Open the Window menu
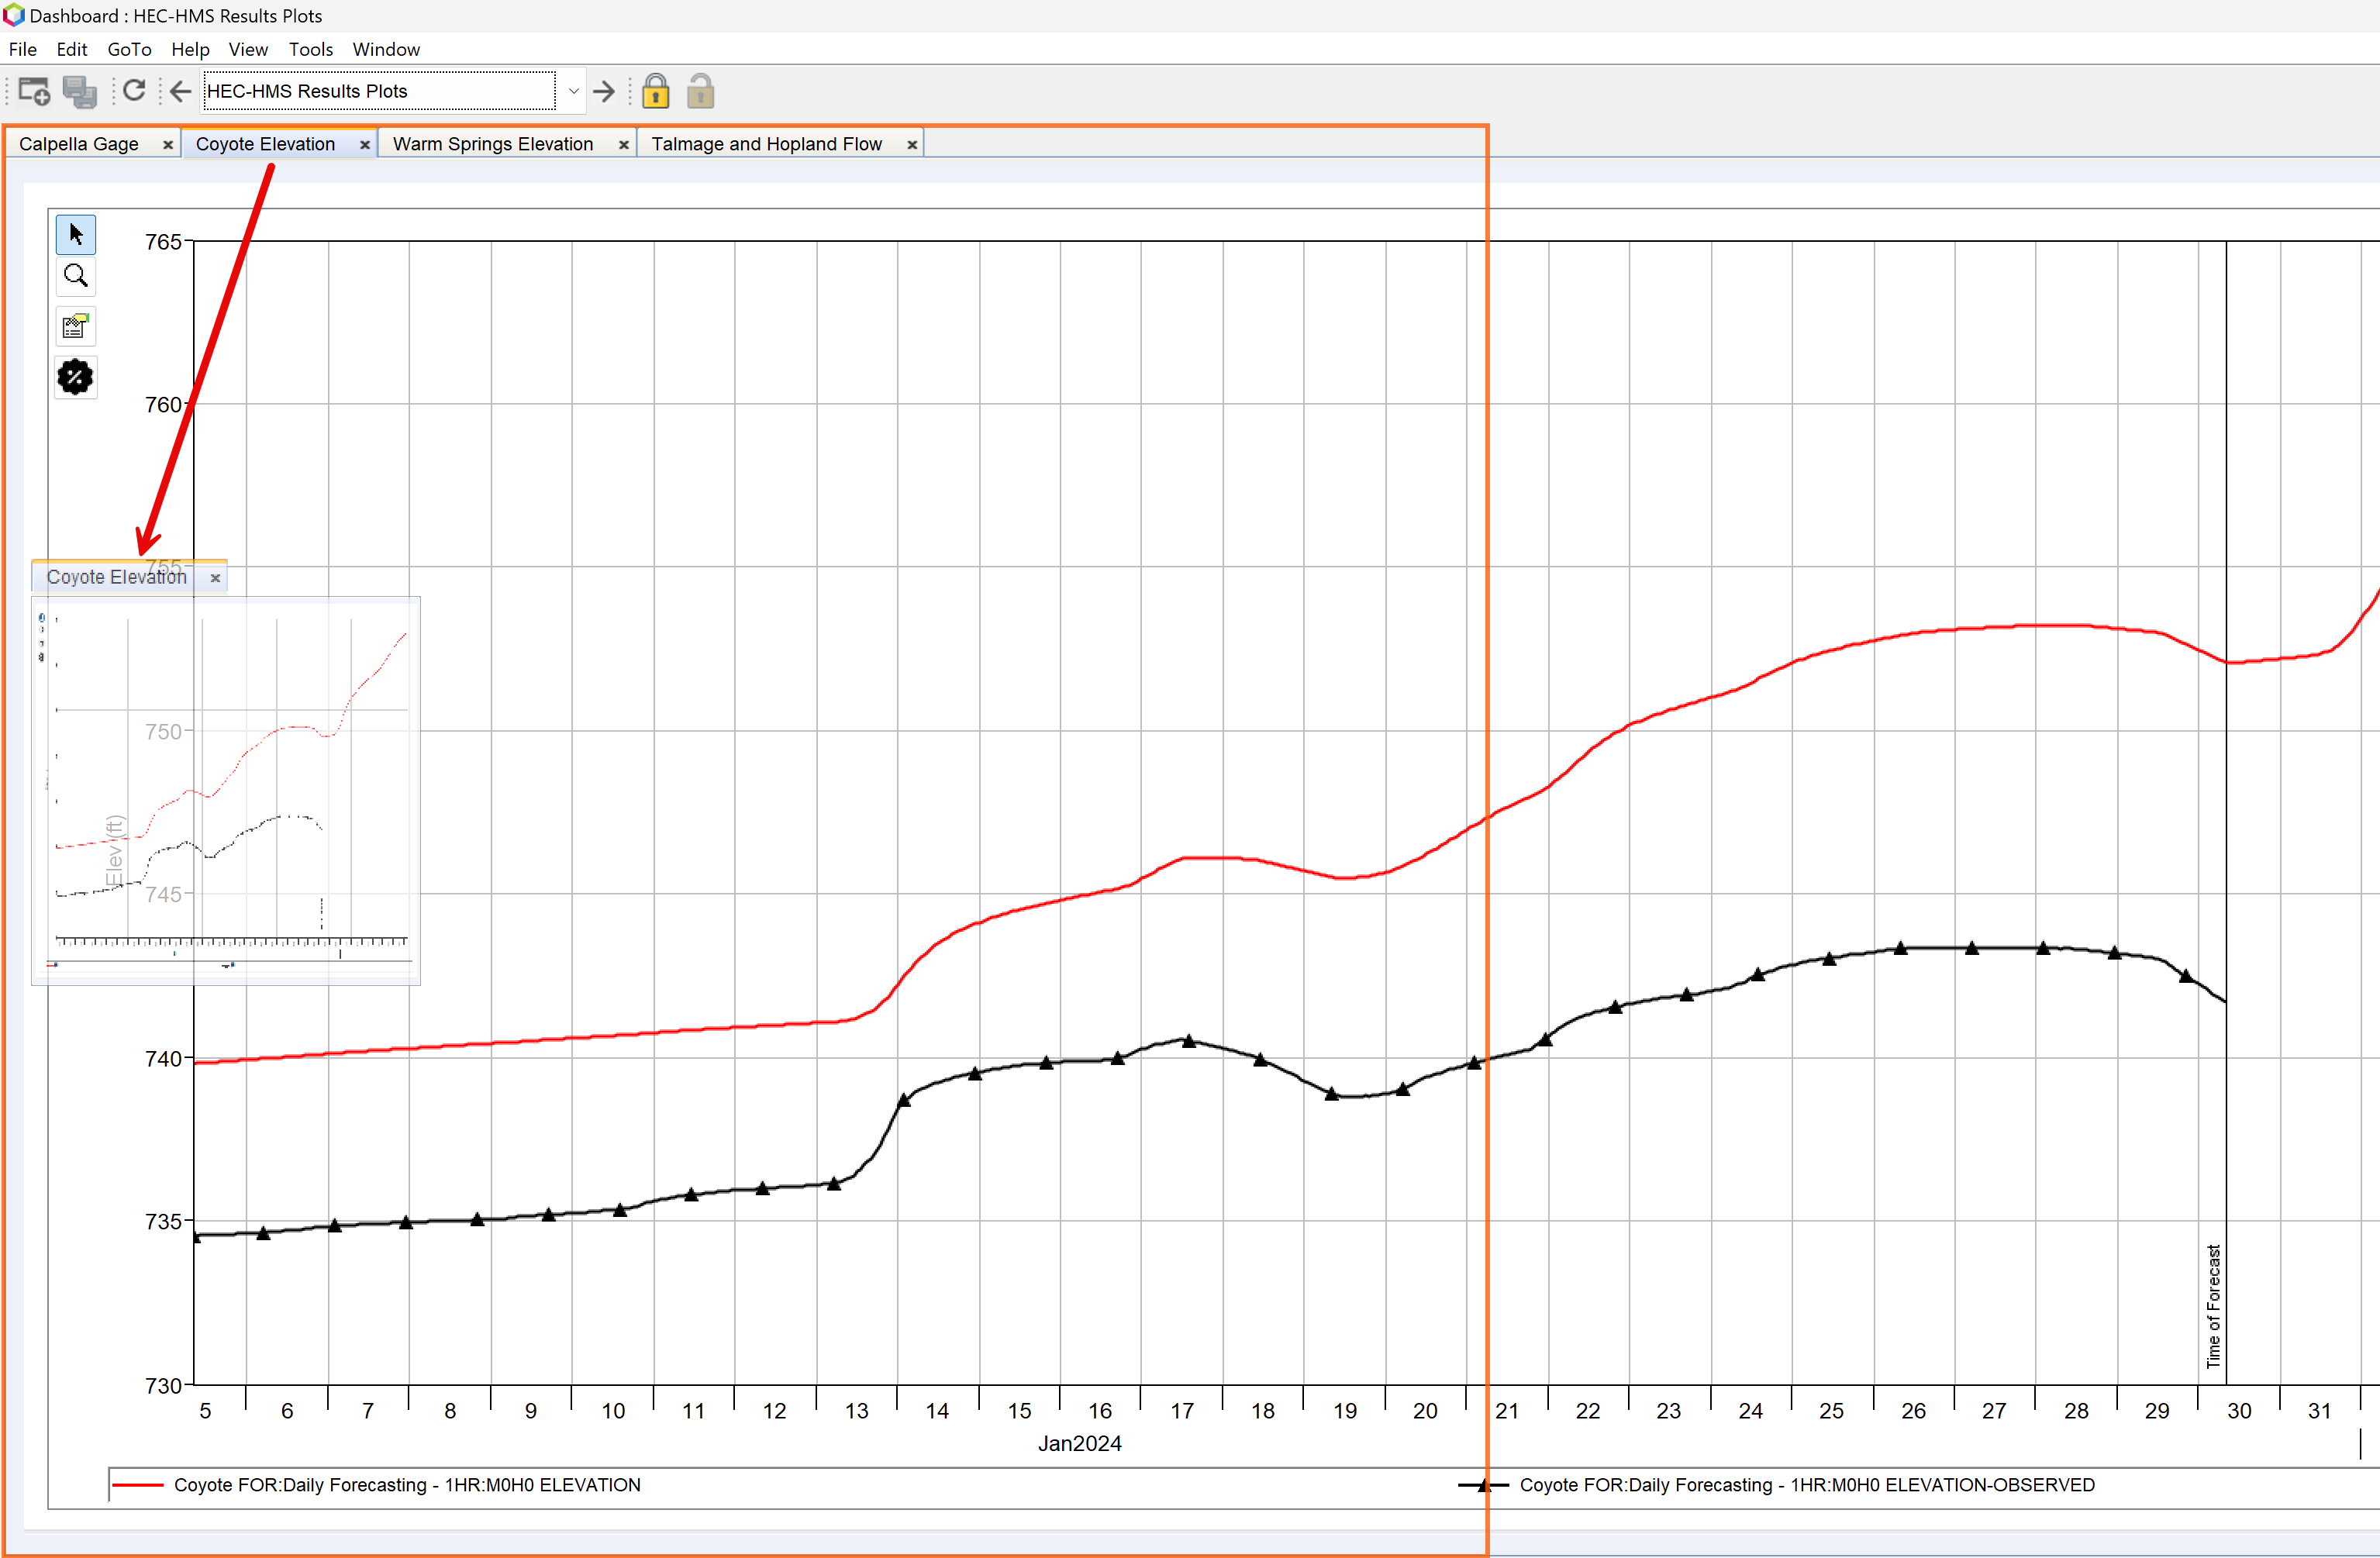 (x=386, y=49)
